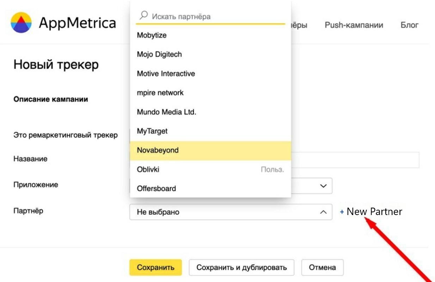Click the Описание кампании section label
Screen dimensions: 435x282
click(51, 99)
